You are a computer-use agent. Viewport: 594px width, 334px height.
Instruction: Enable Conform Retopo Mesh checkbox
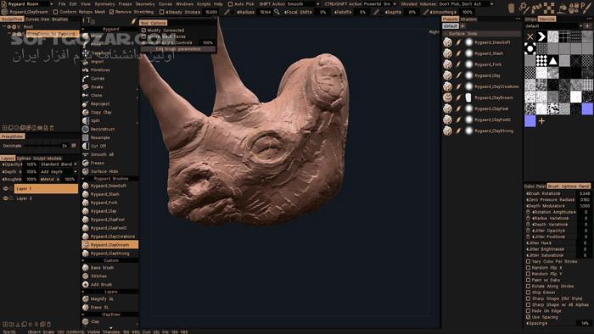pyautogui.click(x=56, y=12)
